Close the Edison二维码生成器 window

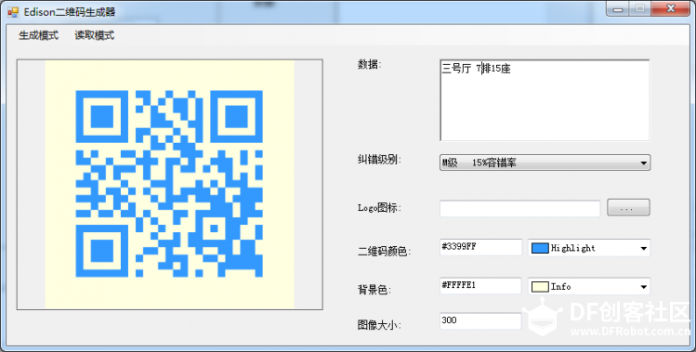671,9
